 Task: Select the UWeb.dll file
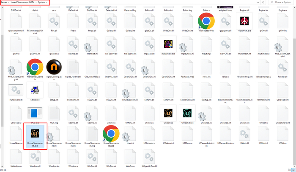244,135
